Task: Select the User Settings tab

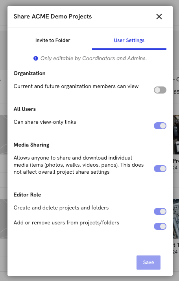Action: pyautogui.click(x=129, y=40)
